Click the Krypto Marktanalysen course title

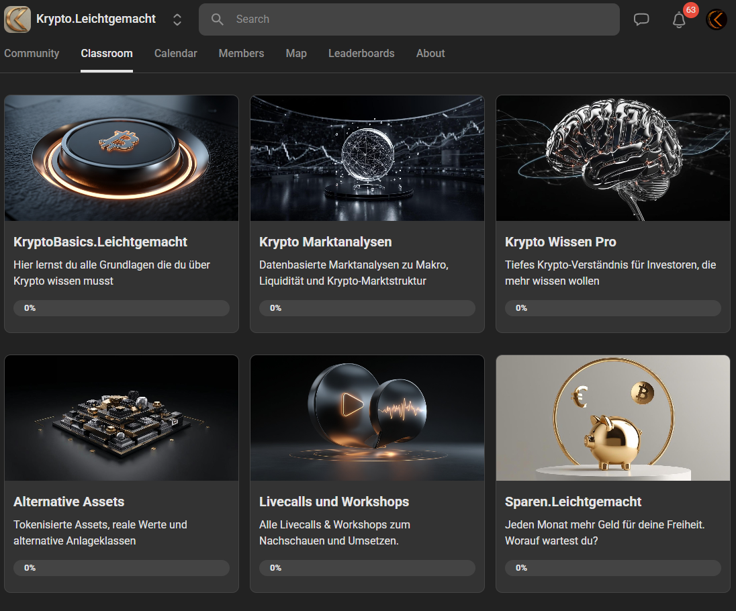(325, 242)
